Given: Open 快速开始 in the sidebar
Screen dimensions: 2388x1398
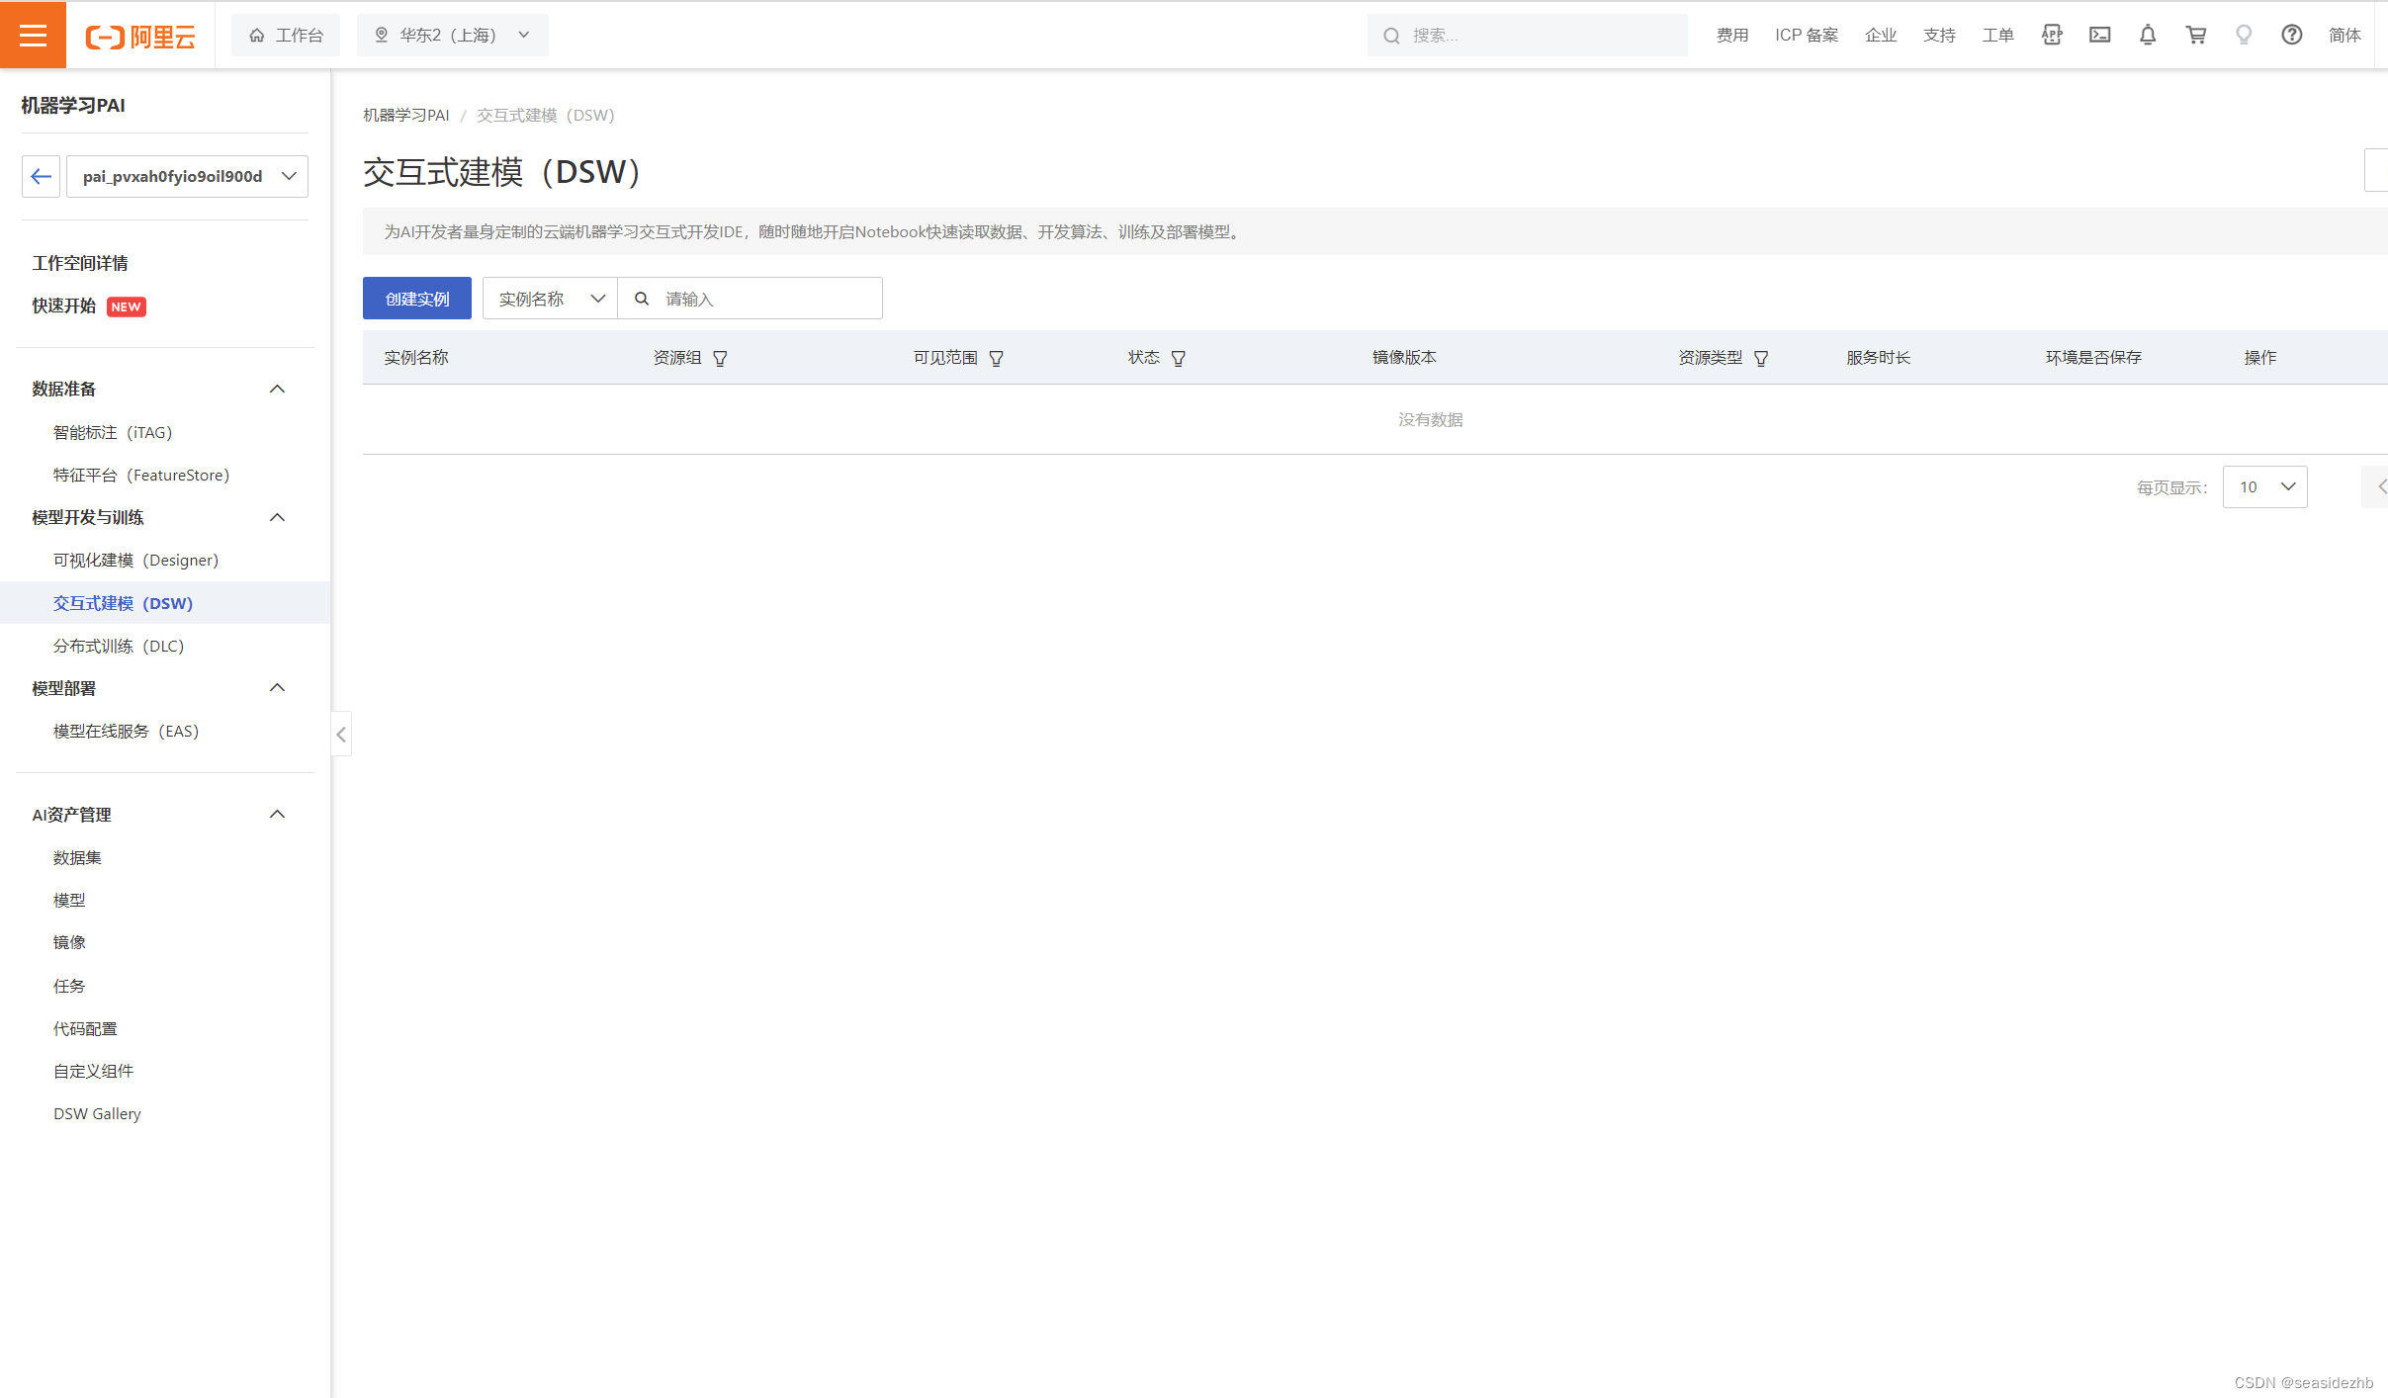Looking at the screenshot, I should (x=63, y=306).
